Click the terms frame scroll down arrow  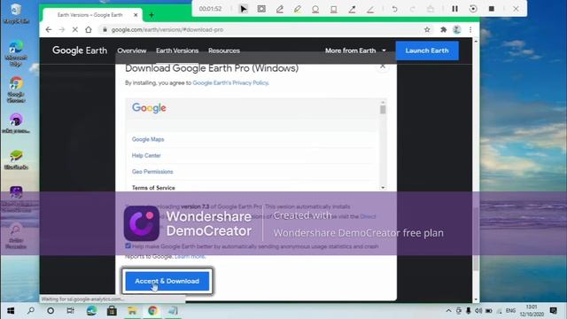coord(383,188)
